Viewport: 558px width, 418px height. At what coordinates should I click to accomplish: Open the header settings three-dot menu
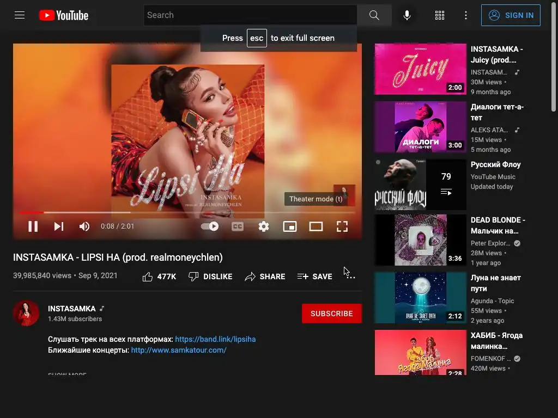pyautogui.click(x=465, y=15)
